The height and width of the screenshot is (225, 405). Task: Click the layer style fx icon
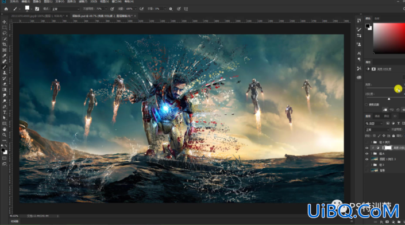(381, 222)
